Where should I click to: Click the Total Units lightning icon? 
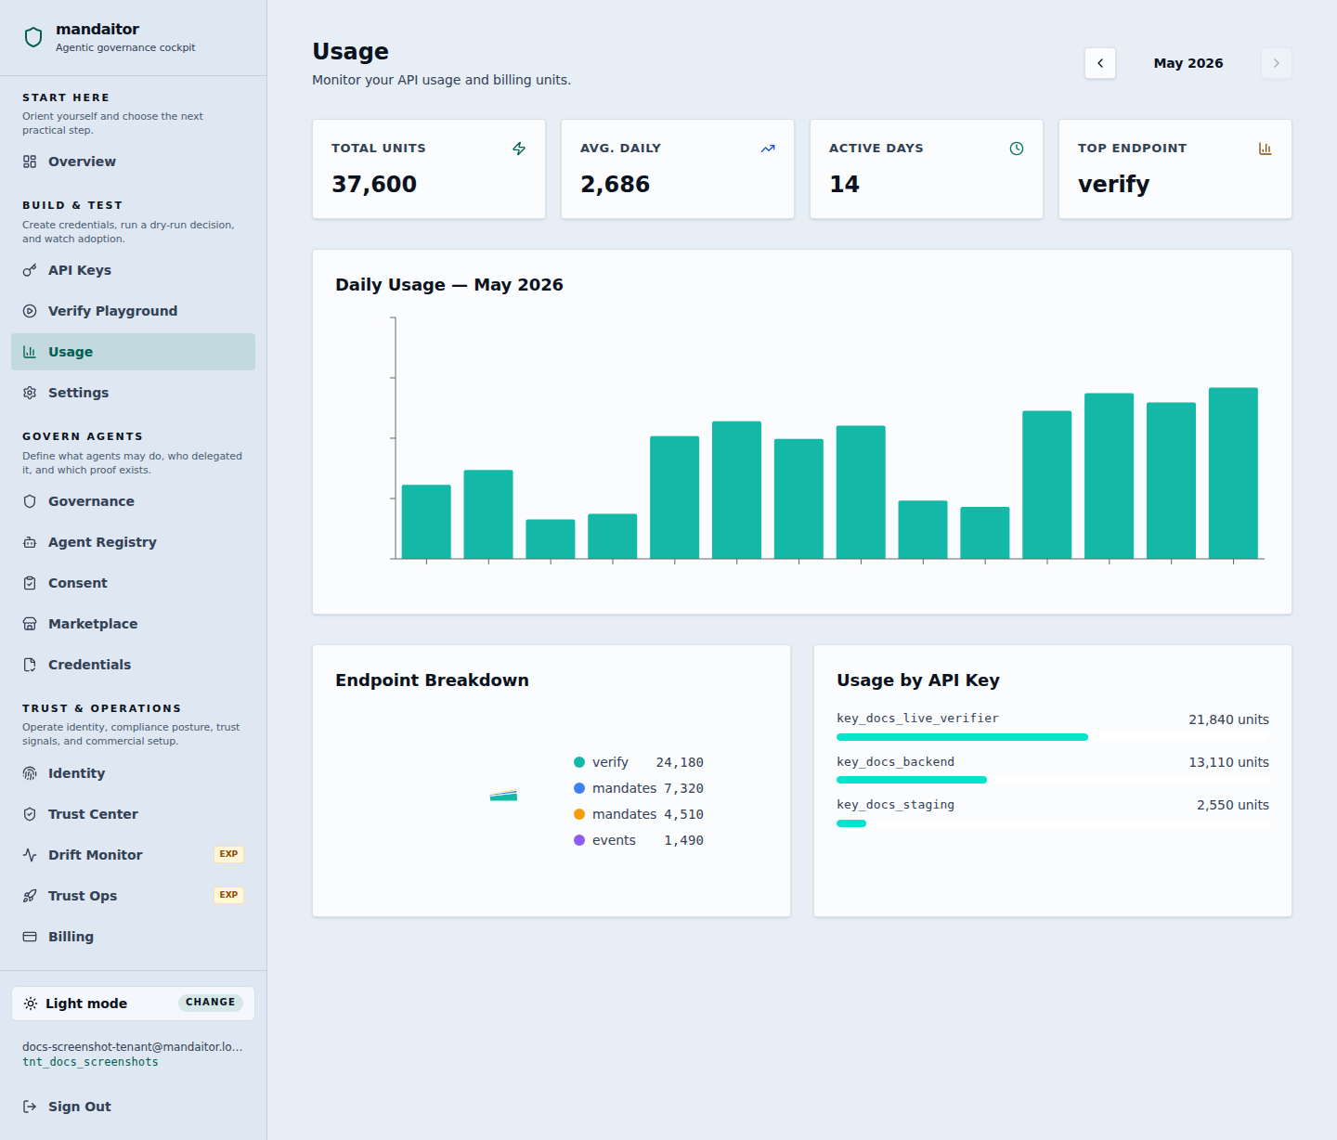point(519,149)
